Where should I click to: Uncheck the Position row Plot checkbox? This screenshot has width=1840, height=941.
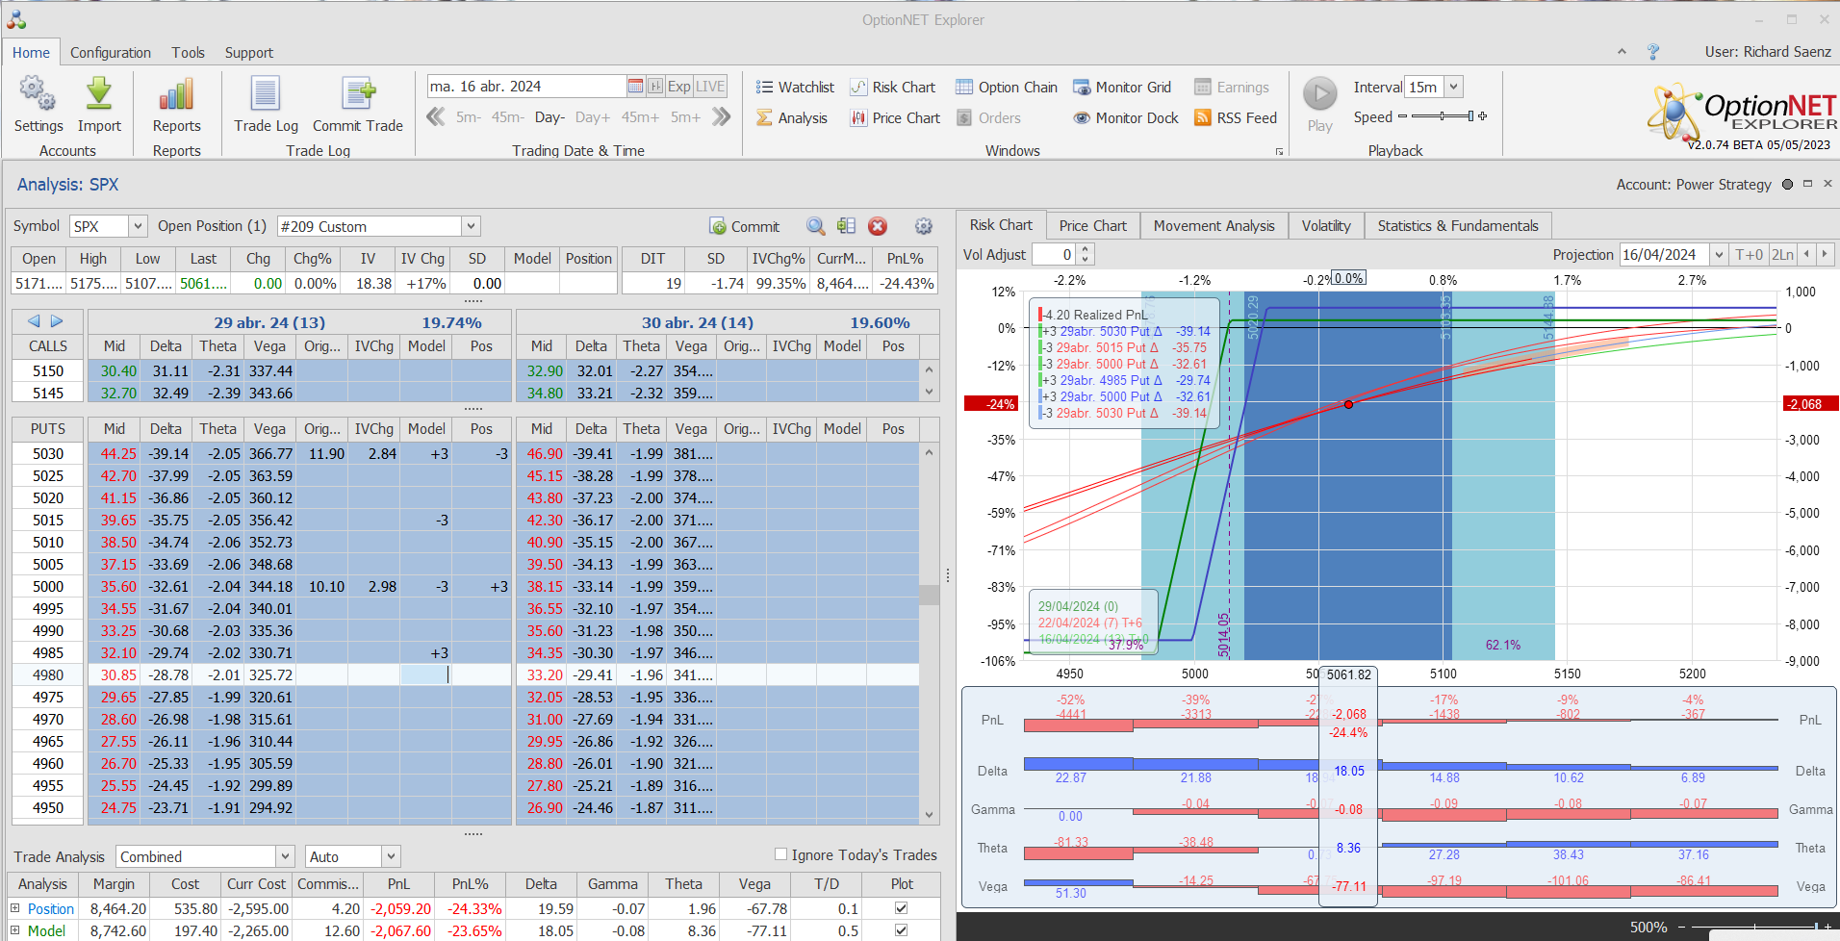click(902, 908)
